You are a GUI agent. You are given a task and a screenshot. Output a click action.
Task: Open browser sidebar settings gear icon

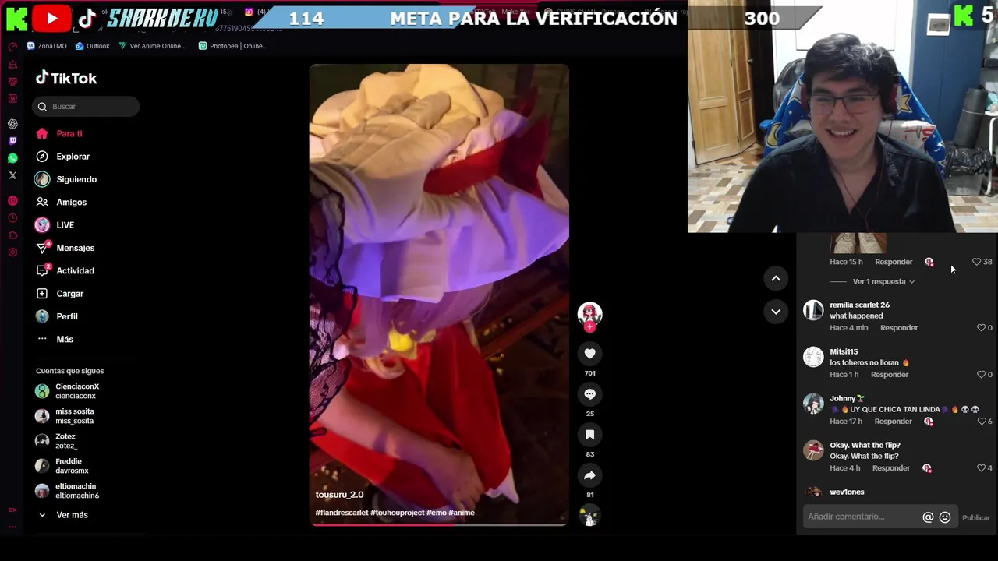pyautogui.click(x=12, y=252)
